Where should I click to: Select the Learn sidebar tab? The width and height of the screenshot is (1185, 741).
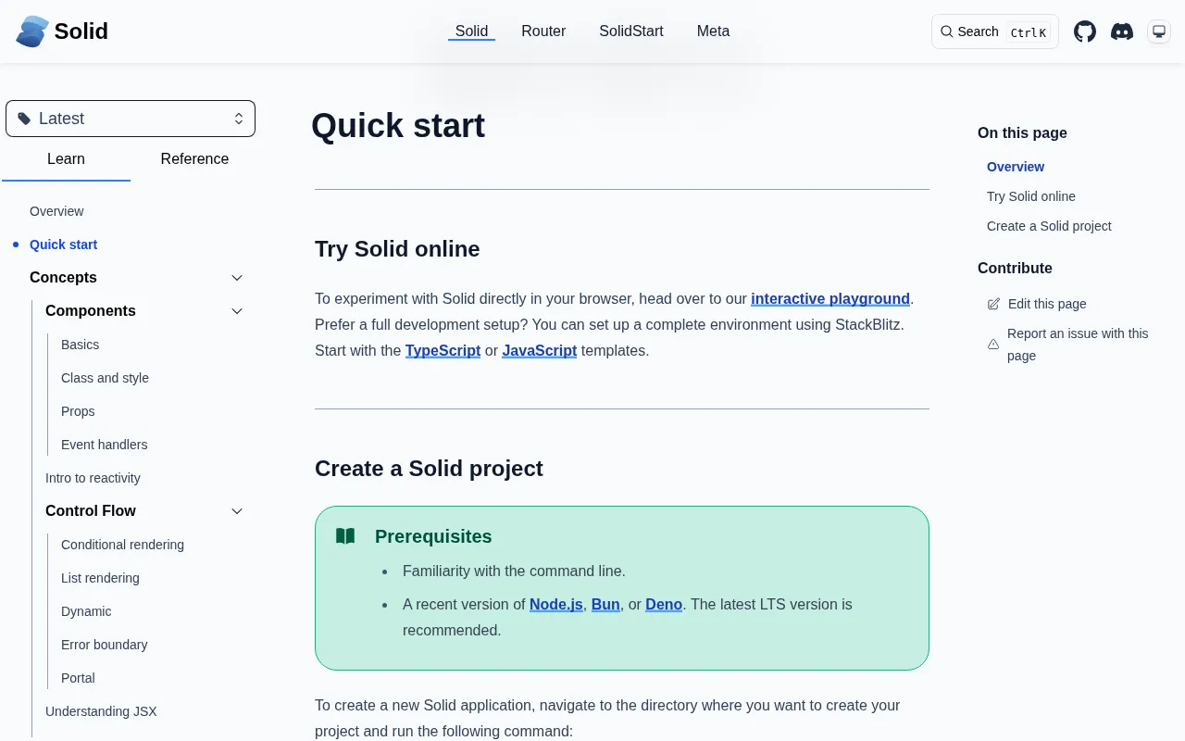tap(66, 159)
